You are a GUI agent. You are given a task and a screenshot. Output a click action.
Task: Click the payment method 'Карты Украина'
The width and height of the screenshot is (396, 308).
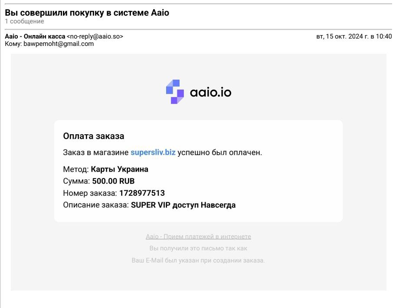click(119, 169)
